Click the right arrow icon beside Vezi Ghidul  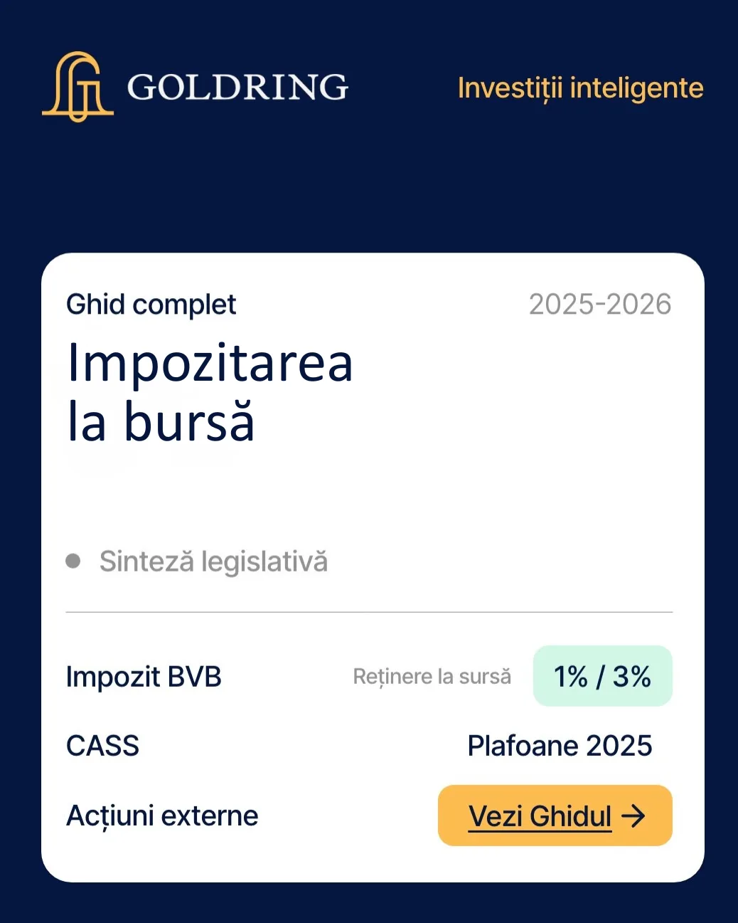(633, 816)
